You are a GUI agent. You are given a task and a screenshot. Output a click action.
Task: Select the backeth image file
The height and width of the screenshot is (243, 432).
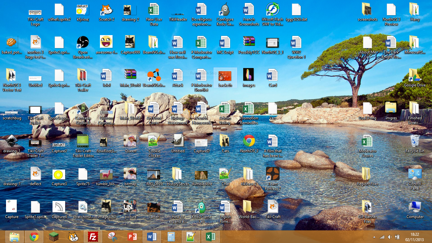pyautogui.click(x=225, y=78)
